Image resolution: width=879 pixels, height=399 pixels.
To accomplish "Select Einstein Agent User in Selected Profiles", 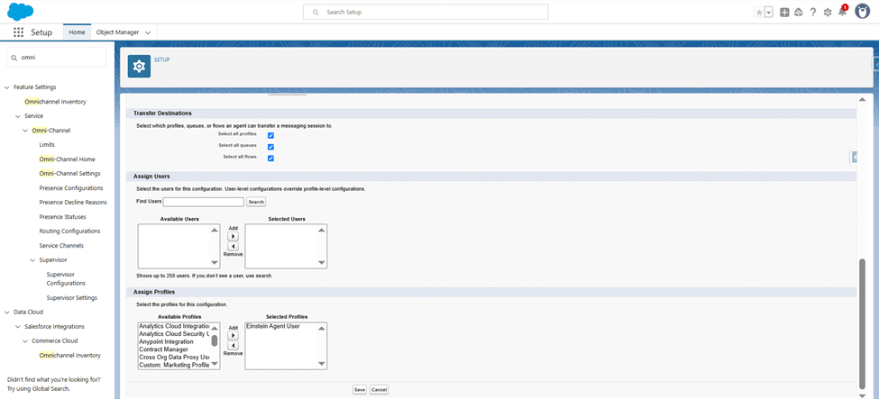I will pos(272,326).
